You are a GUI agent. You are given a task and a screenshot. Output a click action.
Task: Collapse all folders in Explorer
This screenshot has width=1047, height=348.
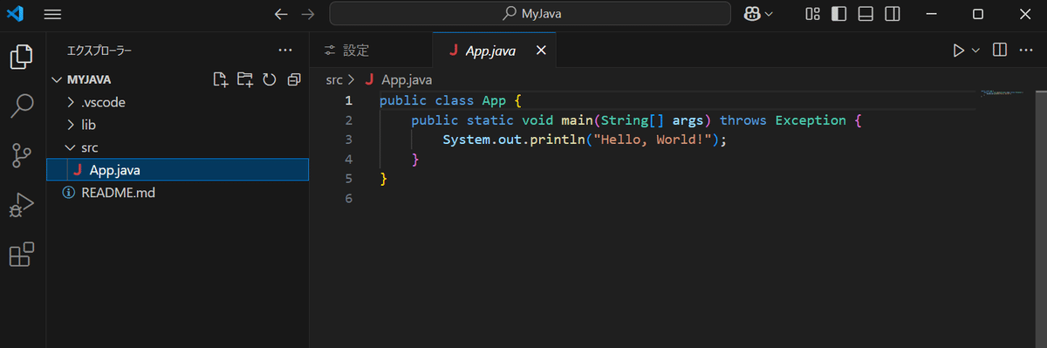(294, 79)
